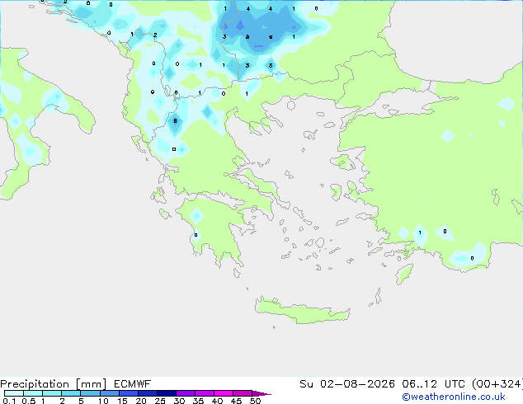Click the forecast date "Su 02-08-2026"
Image resolution: width=523 pixels, height=404 pixels.
[x=347, y=384]
